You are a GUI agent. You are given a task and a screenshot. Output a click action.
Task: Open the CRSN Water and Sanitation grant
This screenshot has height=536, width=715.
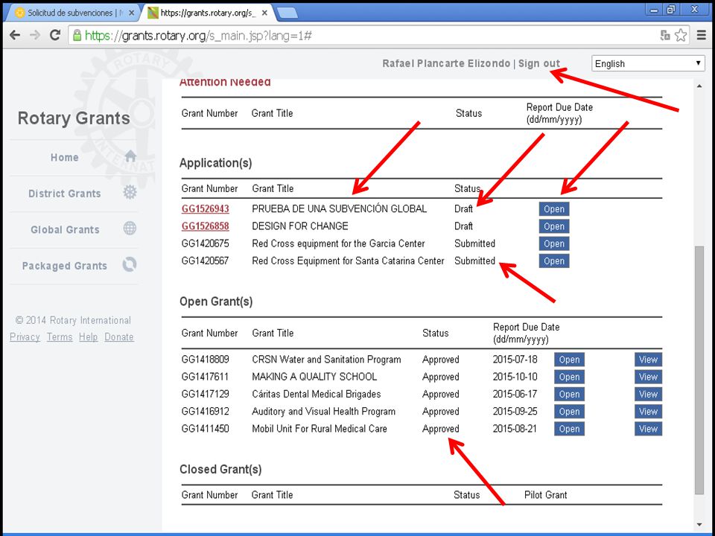pos(569,359)
